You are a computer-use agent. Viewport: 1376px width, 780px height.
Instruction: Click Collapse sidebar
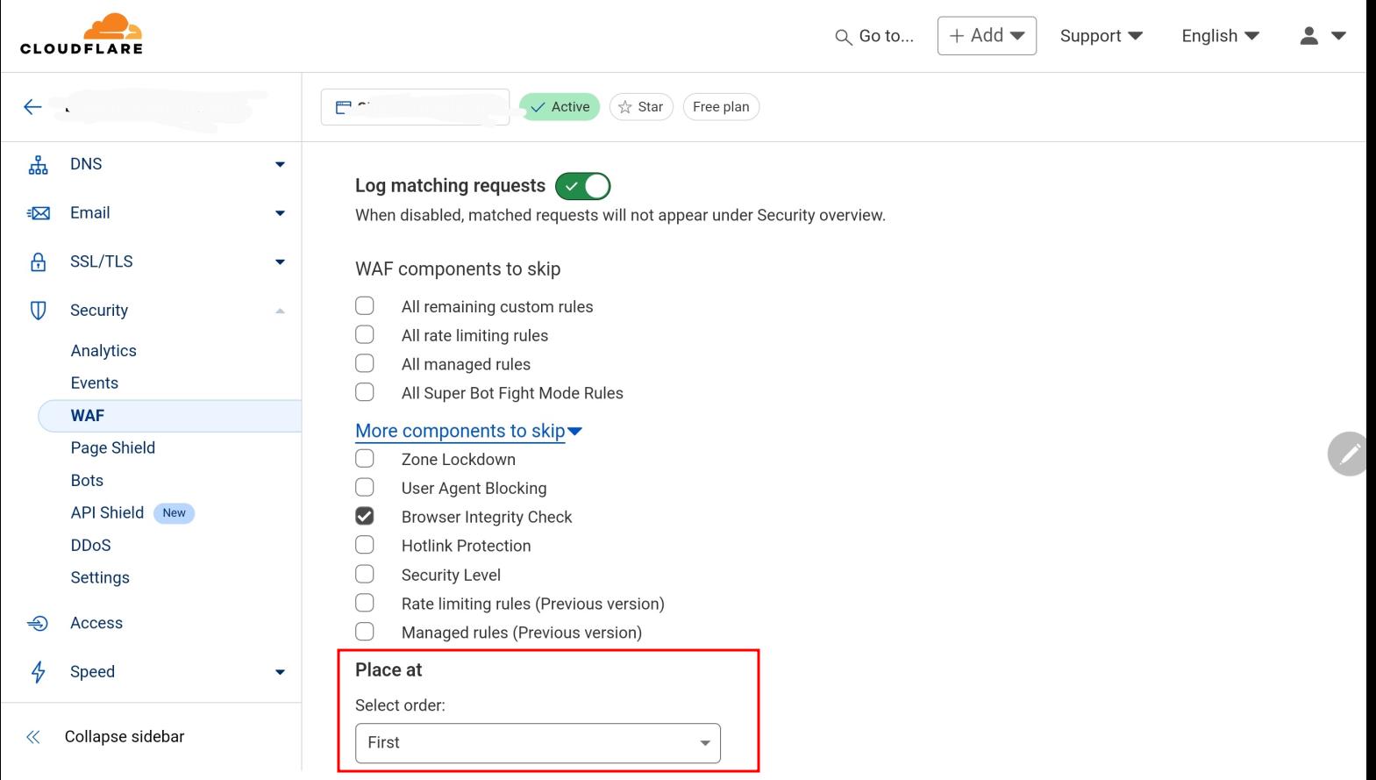(124, 737)
